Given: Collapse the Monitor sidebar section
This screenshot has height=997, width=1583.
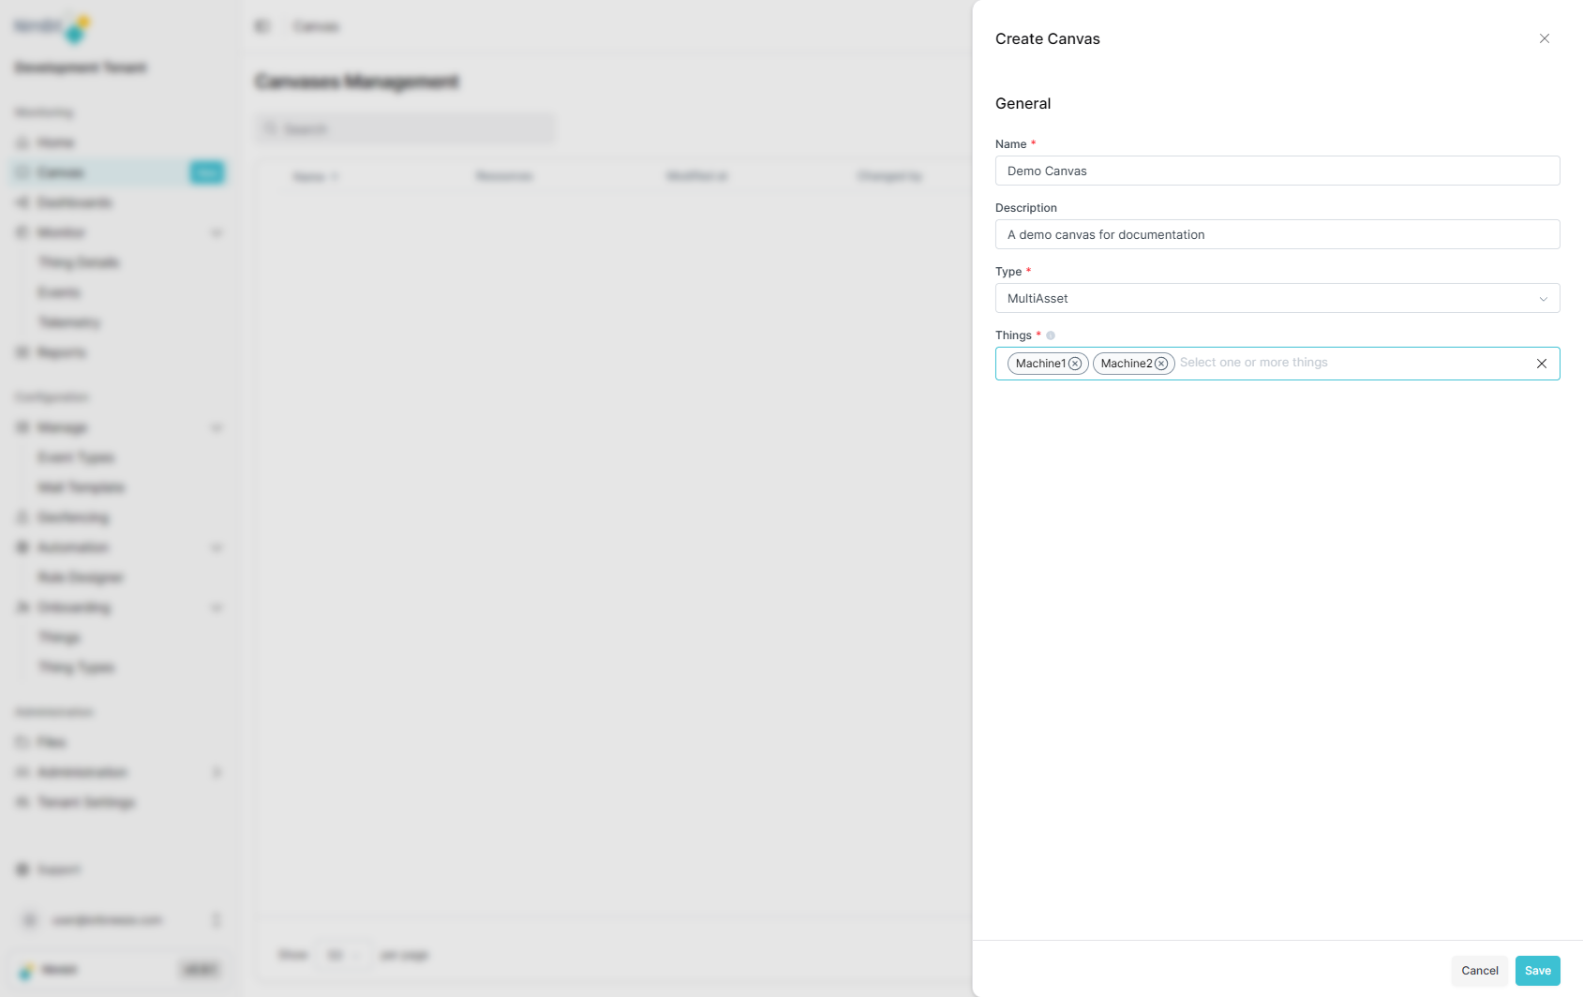Looking at the screenshot, I should pos(217,232).
